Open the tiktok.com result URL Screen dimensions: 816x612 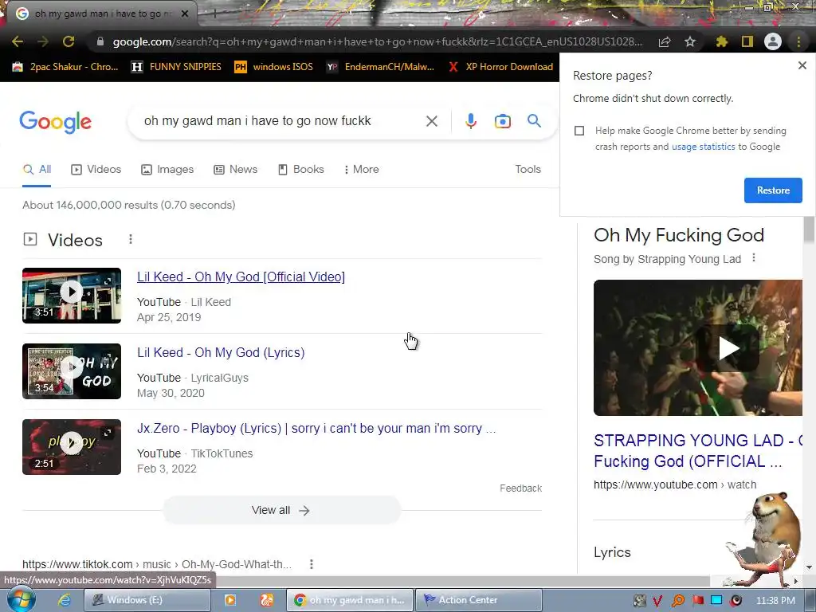point(157,564)
